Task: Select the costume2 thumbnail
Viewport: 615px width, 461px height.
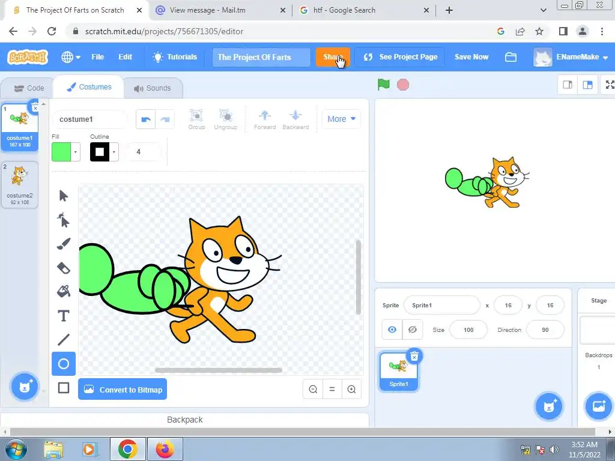Action: coord(20,184)
